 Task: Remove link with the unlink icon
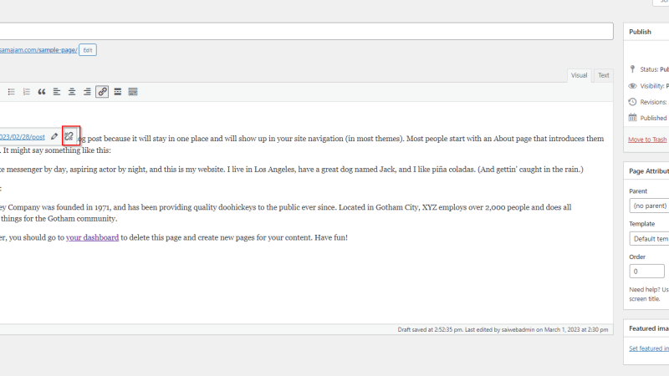pyautogui.click(x=69, y=136)
